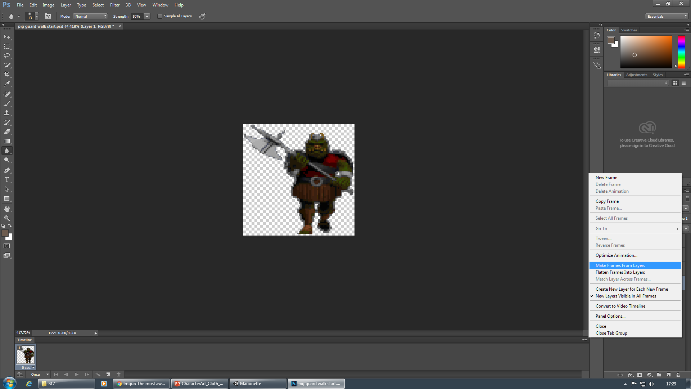Image resolution: width=691 pixels, height=389 pixels.
Task: Switch to the Adjustments tab
Action: 636,75
